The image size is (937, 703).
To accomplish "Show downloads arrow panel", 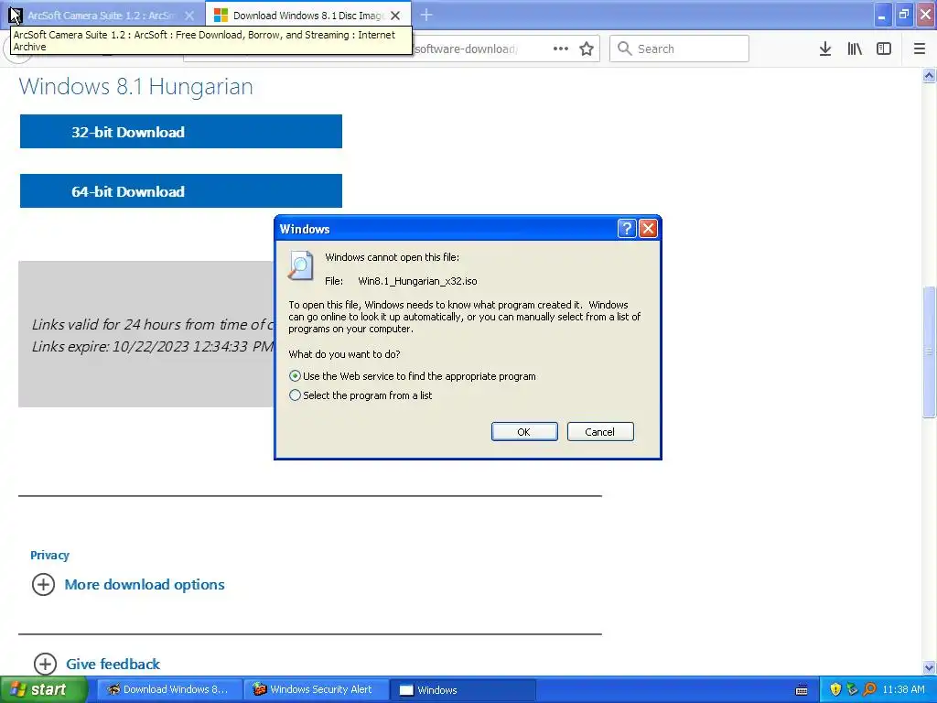I will point(825,49).
